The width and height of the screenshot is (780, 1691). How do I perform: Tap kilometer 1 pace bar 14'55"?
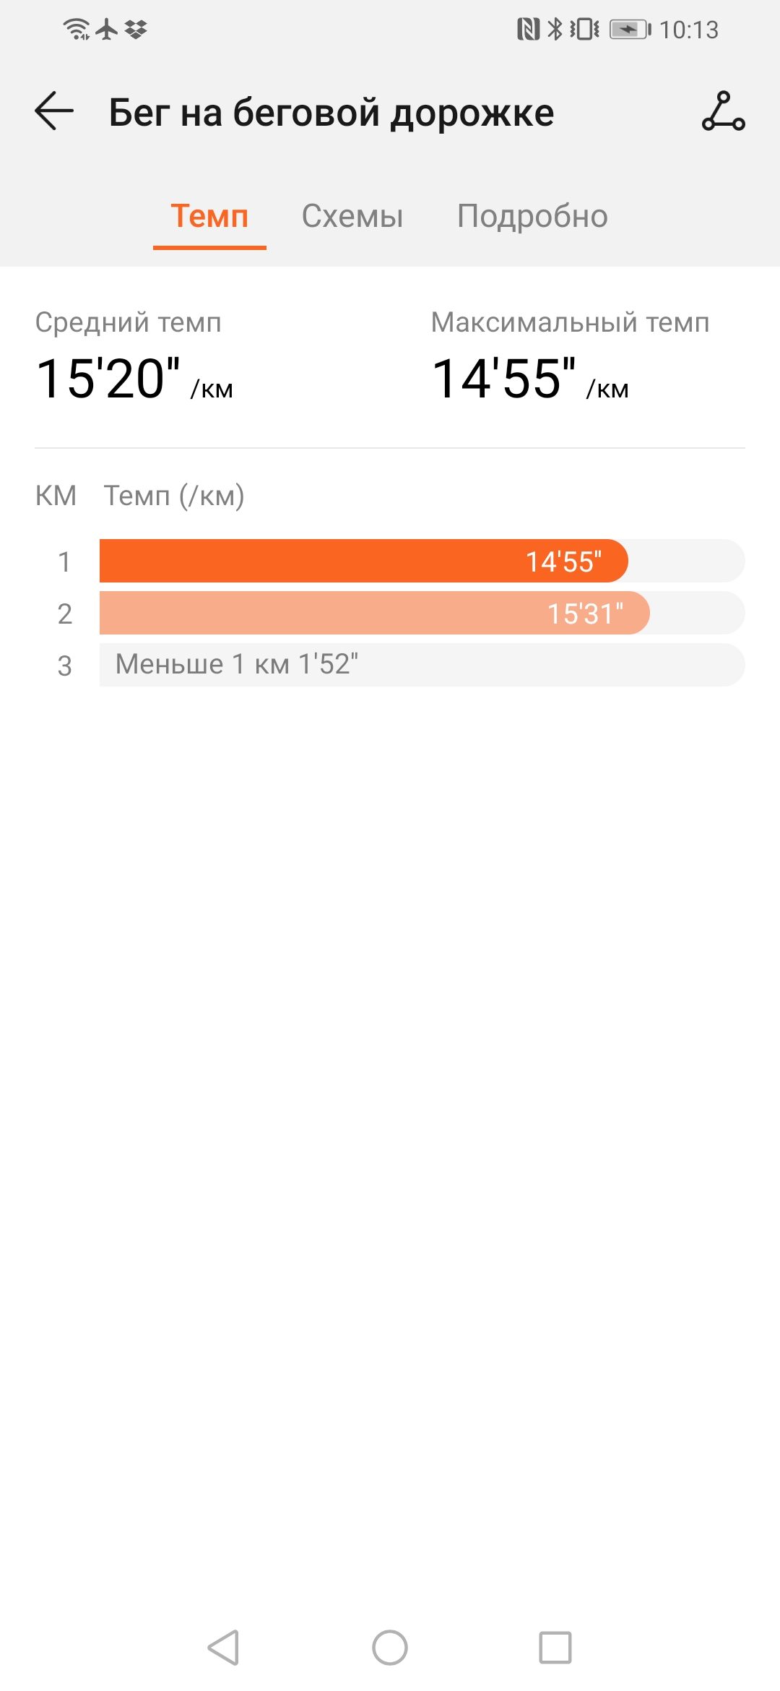pos(363,561)
